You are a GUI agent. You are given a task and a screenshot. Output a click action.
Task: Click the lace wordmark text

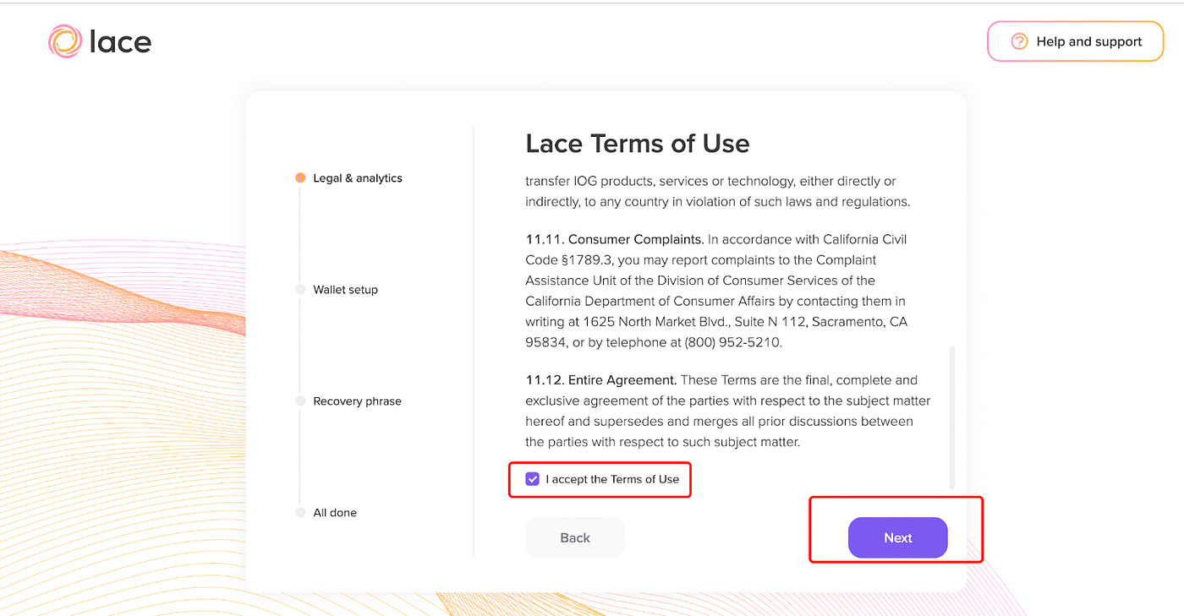pyautogui.click(x=120, y=41)
